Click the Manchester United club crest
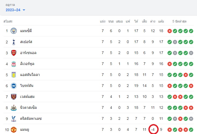The image size is (197, 134). click(x=14, y=130)
